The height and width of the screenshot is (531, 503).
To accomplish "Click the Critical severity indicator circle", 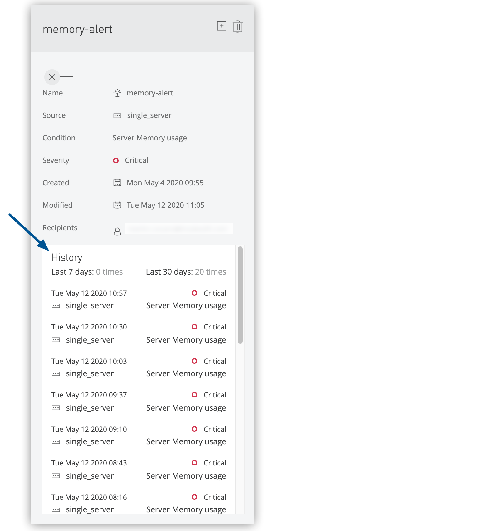I will click(116, 160).
